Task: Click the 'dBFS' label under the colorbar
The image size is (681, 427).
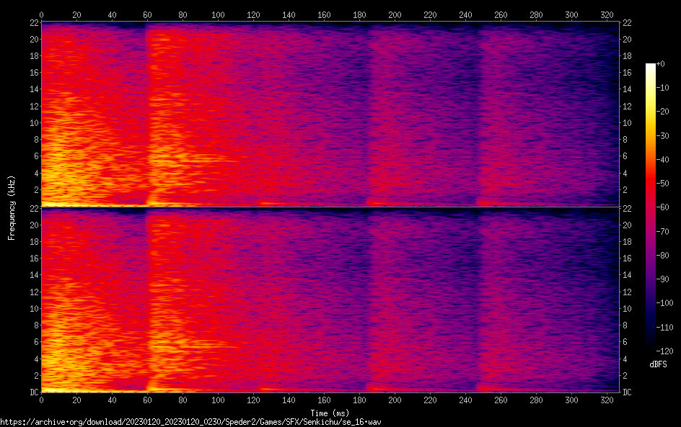Action: pos(658,365)
